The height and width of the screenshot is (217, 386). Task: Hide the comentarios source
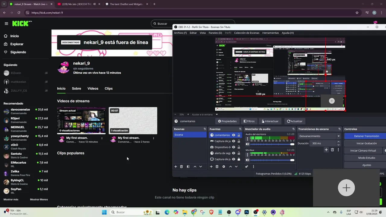[x=233, y=135]
